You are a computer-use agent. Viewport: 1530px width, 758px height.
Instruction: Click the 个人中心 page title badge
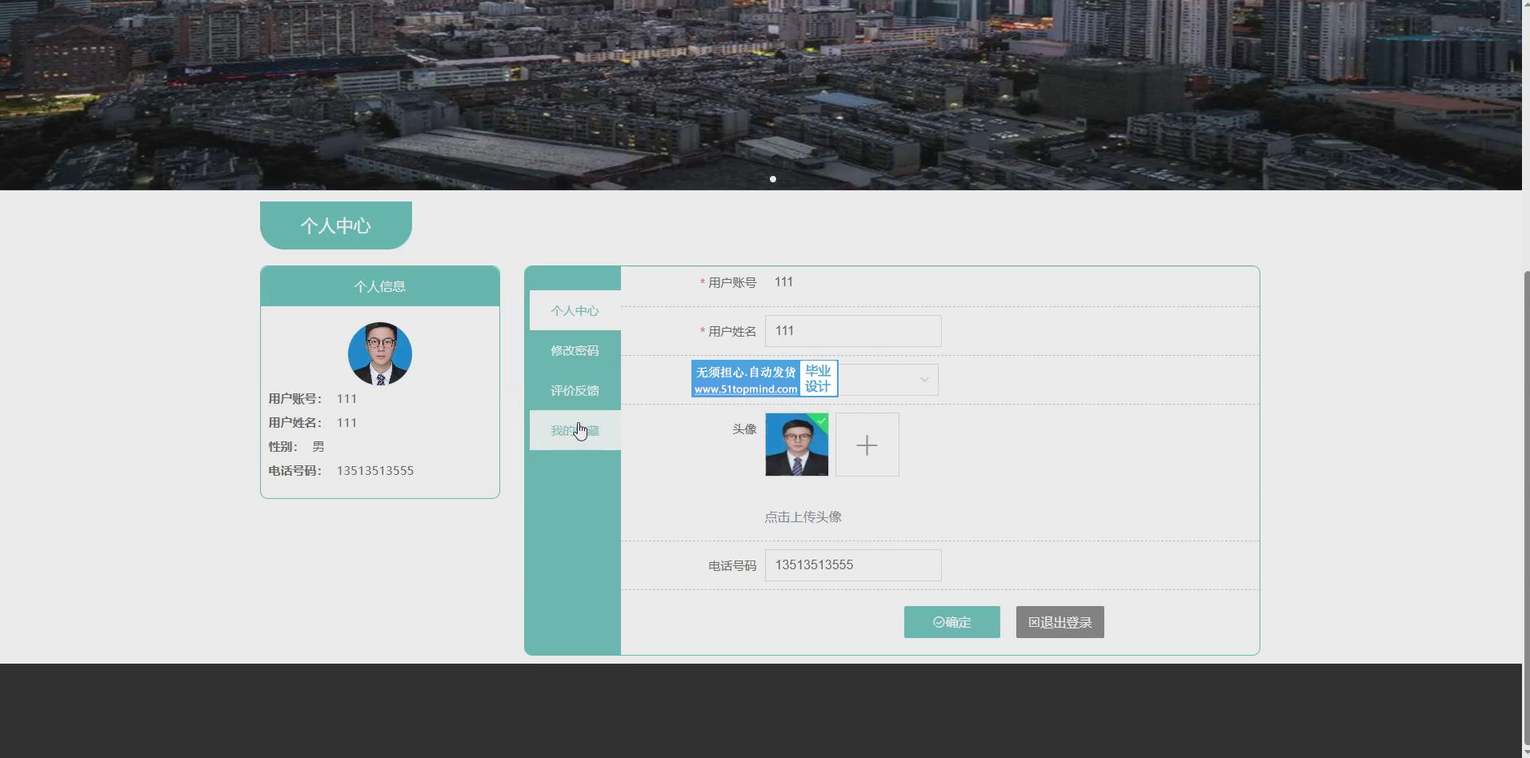point(335,225)
